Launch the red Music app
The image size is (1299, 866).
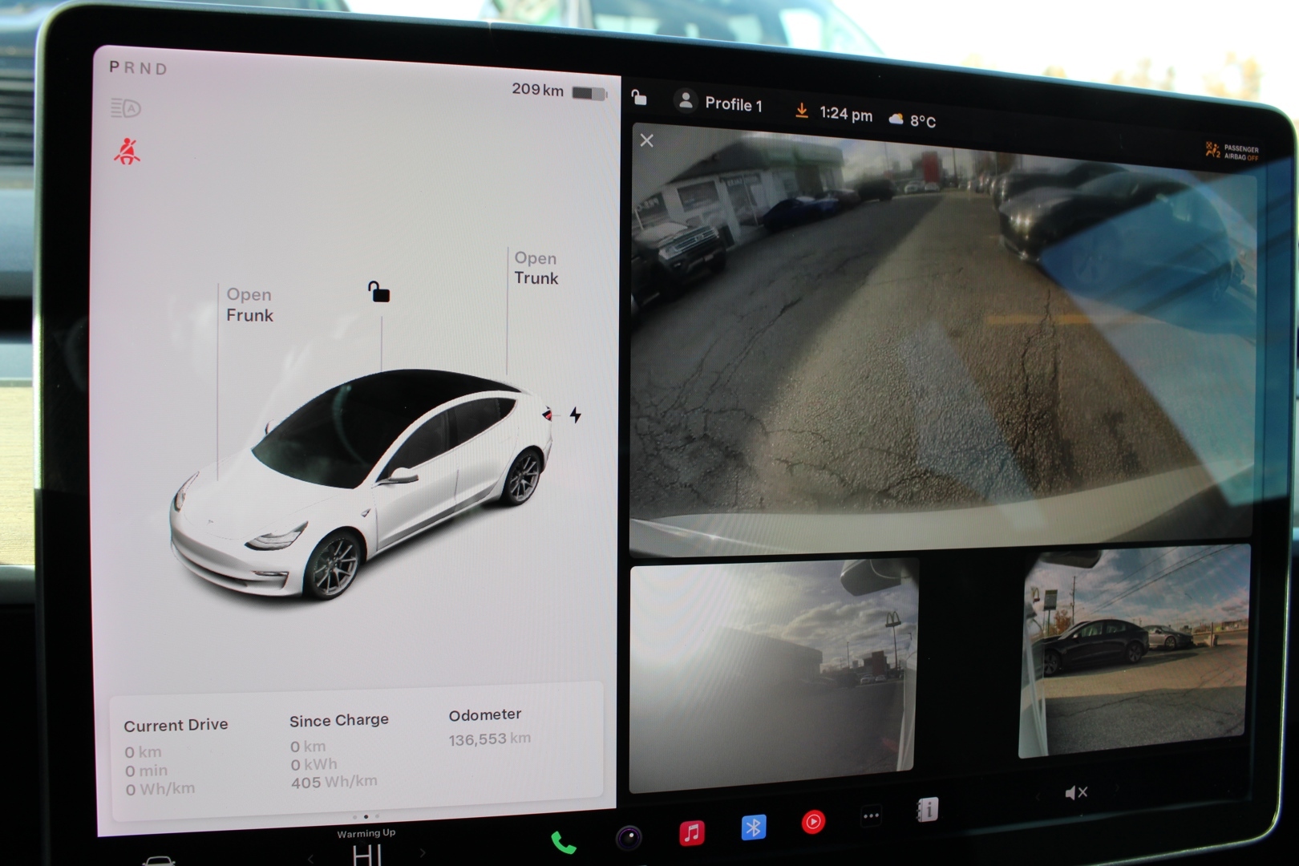click(x=691, y=832)
